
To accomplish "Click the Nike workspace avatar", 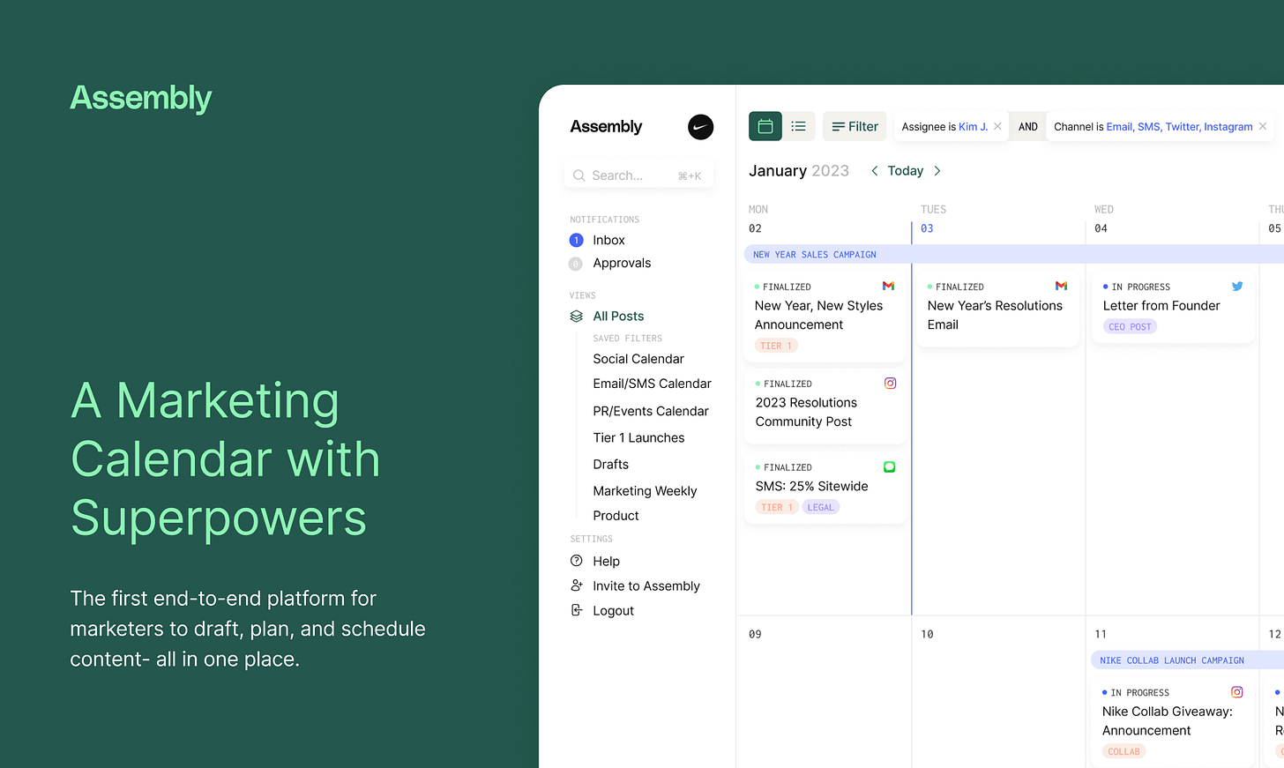I will coord(700,127).
